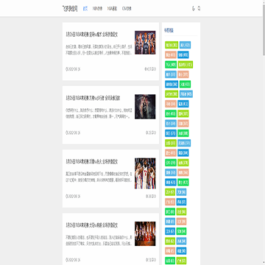265x265 pixels.
Task: Click excerpt text beside the dark-jersey team photo
Action: click(99, 49)
